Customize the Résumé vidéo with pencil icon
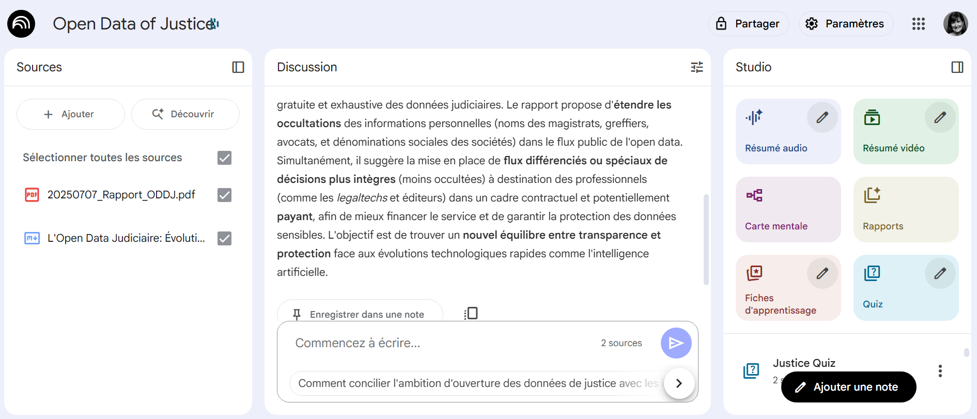 (x=940, y=117)
